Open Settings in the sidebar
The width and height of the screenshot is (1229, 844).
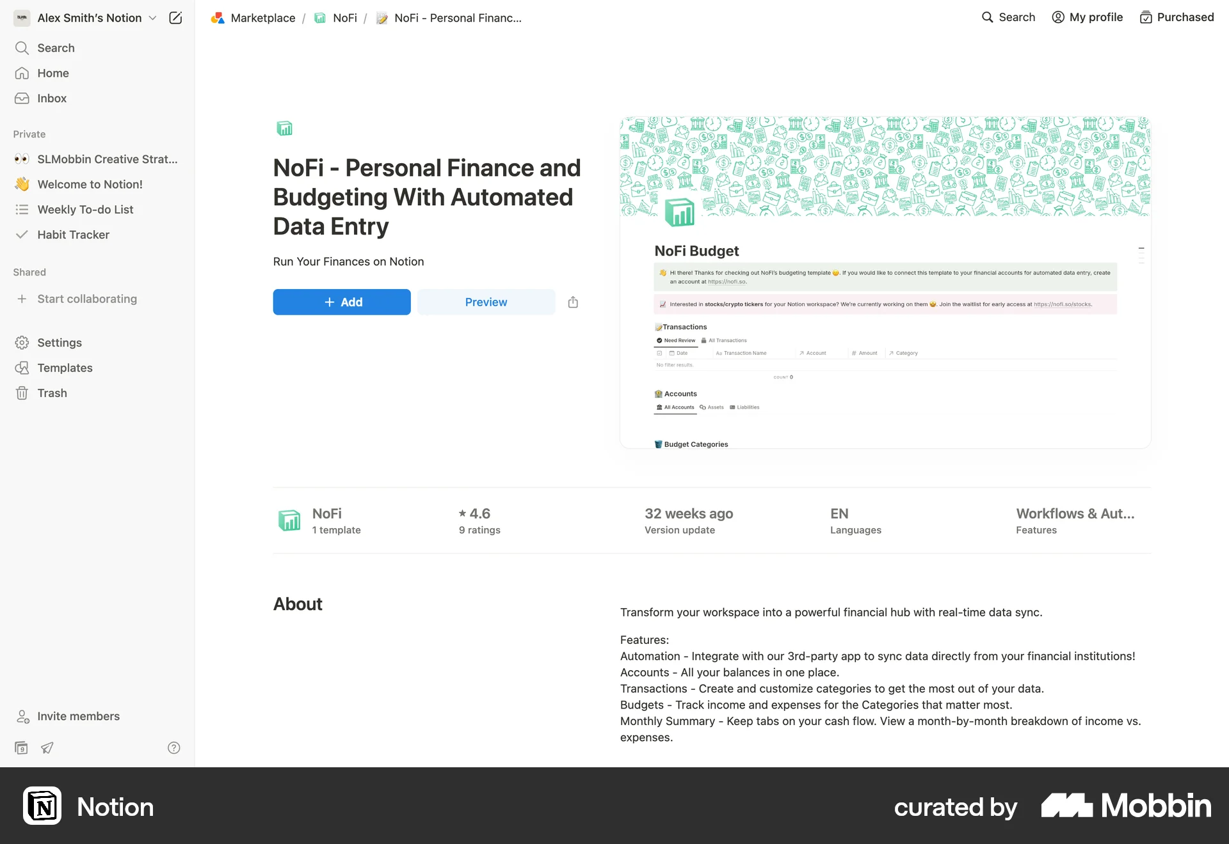pyautogui.click(x=59, y=343)
